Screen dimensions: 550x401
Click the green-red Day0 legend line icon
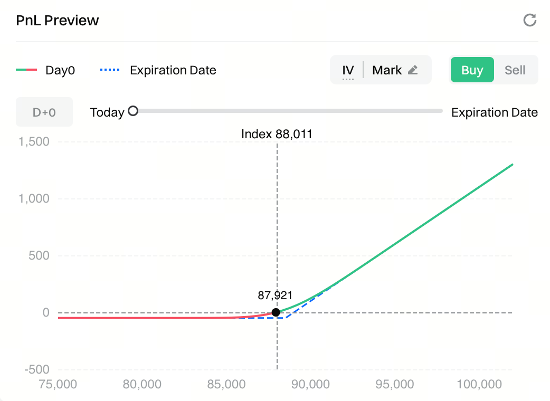point(26,70)
